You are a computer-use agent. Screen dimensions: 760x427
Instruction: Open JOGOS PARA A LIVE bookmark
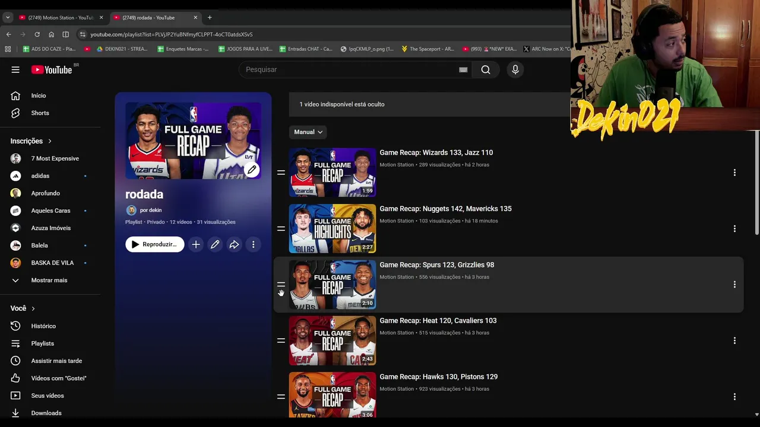click(245, 49)
